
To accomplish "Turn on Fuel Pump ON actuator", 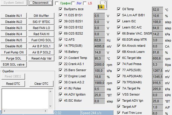I will point(14,52).
